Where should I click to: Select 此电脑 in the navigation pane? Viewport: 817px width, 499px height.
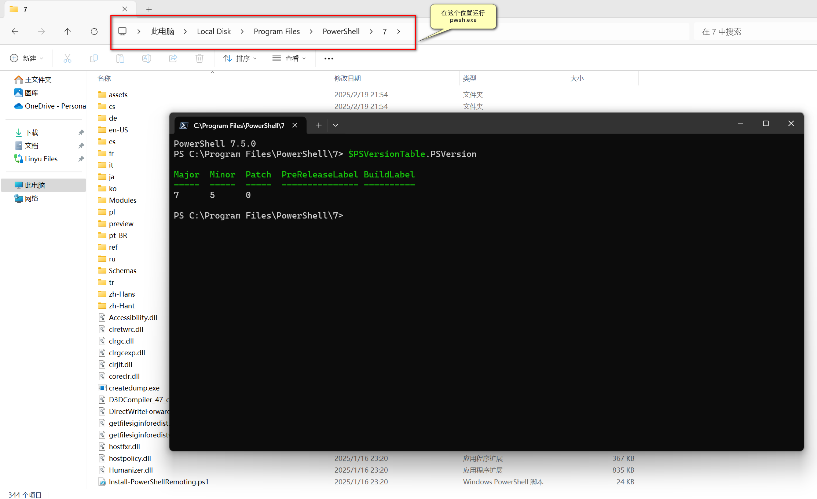(44, 185)
